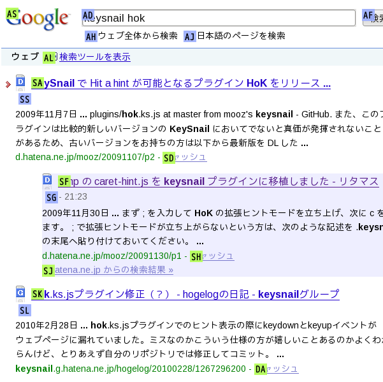Click the Hatena Diary favicon beside the caret-hint.js result
Image resolution: width=383 pixels, height=382 pixels.
coord(47,180)
